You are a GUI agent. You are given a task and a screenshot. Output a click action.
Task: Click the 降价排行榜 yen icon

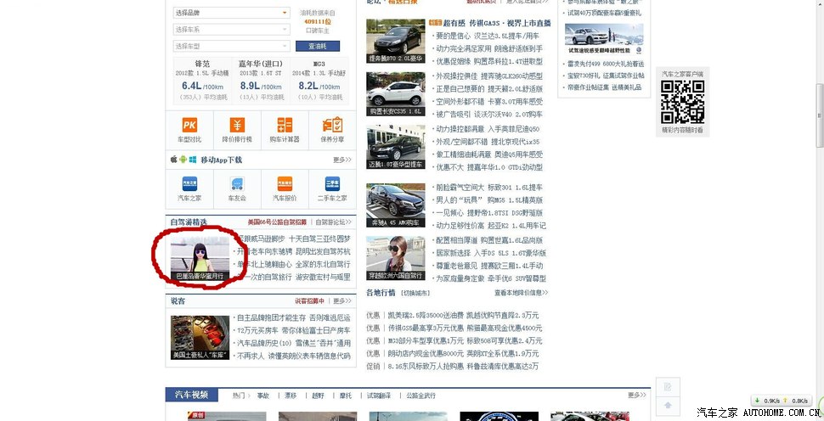[x=237, y=126]
